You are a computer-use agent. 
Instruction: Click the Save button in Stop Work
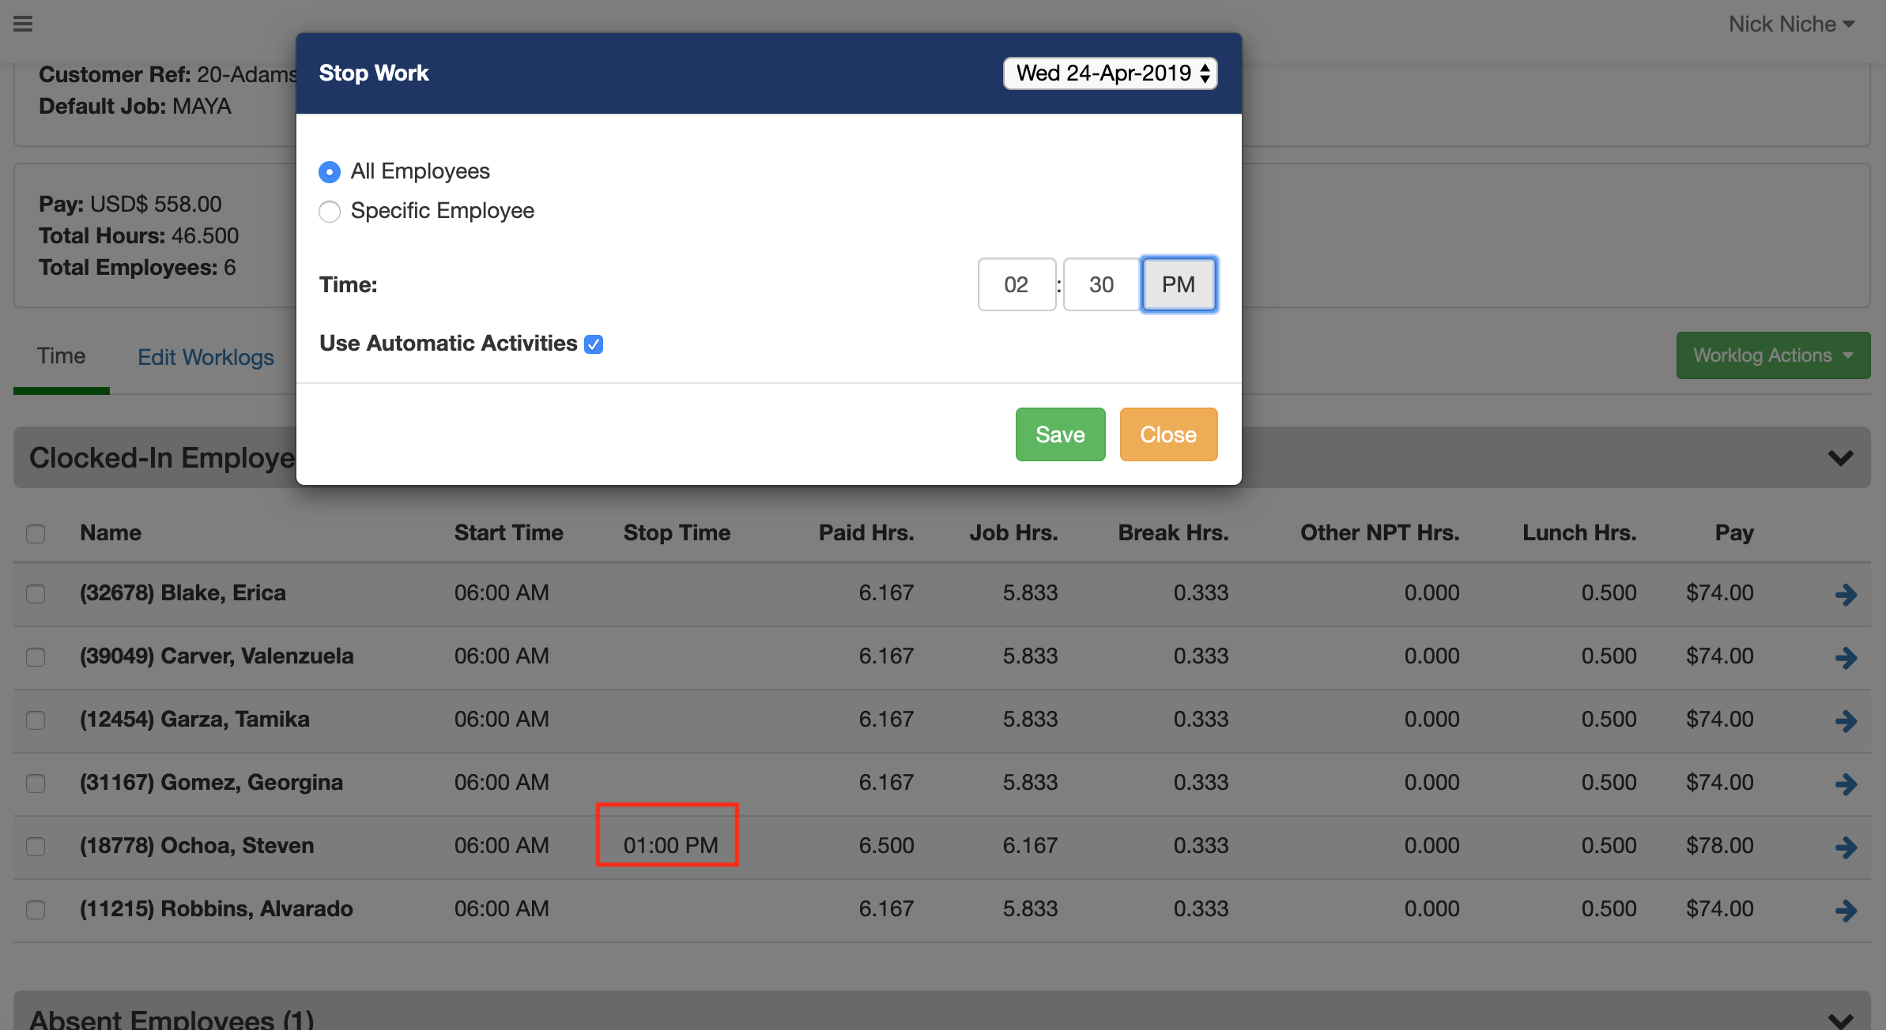1060,434
